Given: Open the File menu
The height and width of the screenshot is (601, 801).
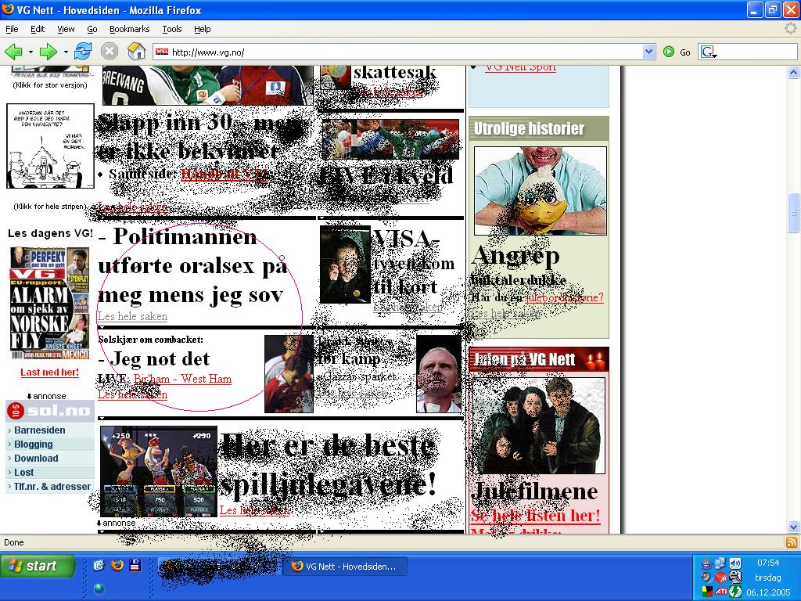Looking at the screenshot, I should [12, 29].
